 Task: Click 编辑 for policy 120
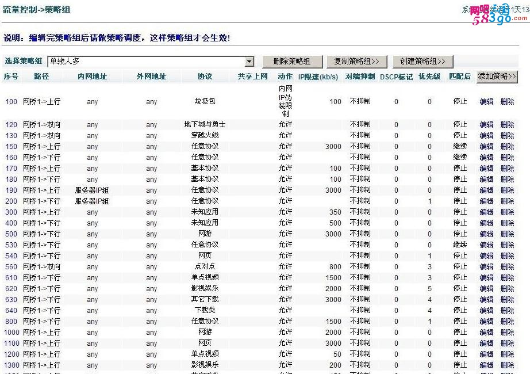pyautogui.click(x=486, y=124)
